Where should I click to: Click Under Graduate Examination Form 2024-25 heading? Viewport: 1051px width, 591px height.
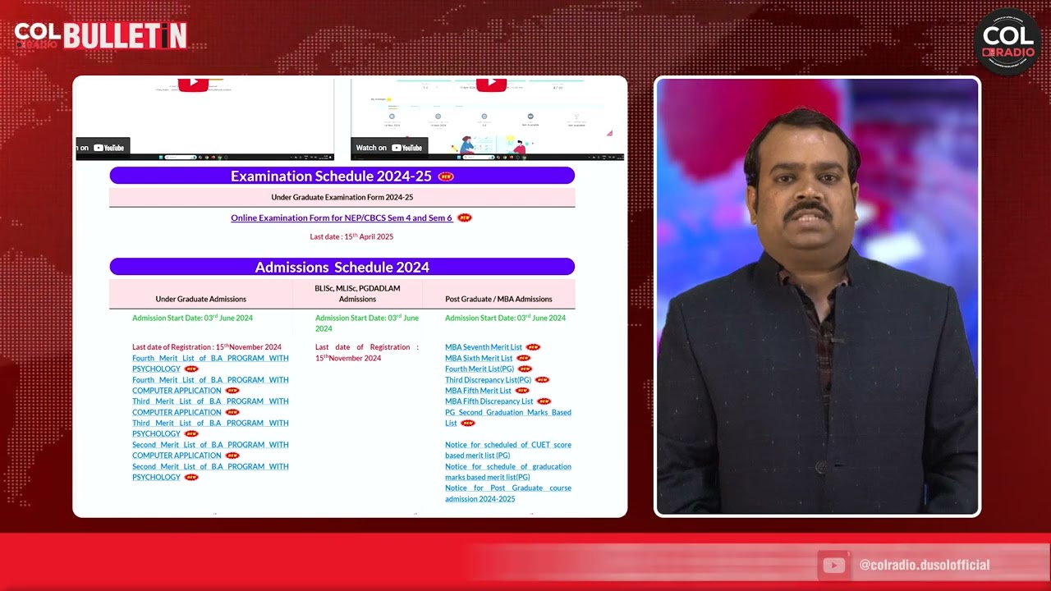click(x=342, y=197)
